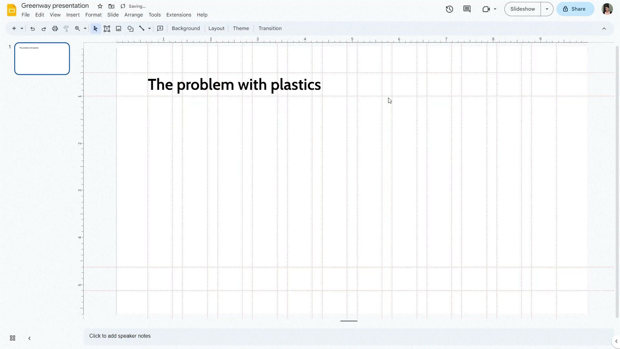Toggle the zoom level dropdown
620x349 pixels.
click(x=85, y=28)
